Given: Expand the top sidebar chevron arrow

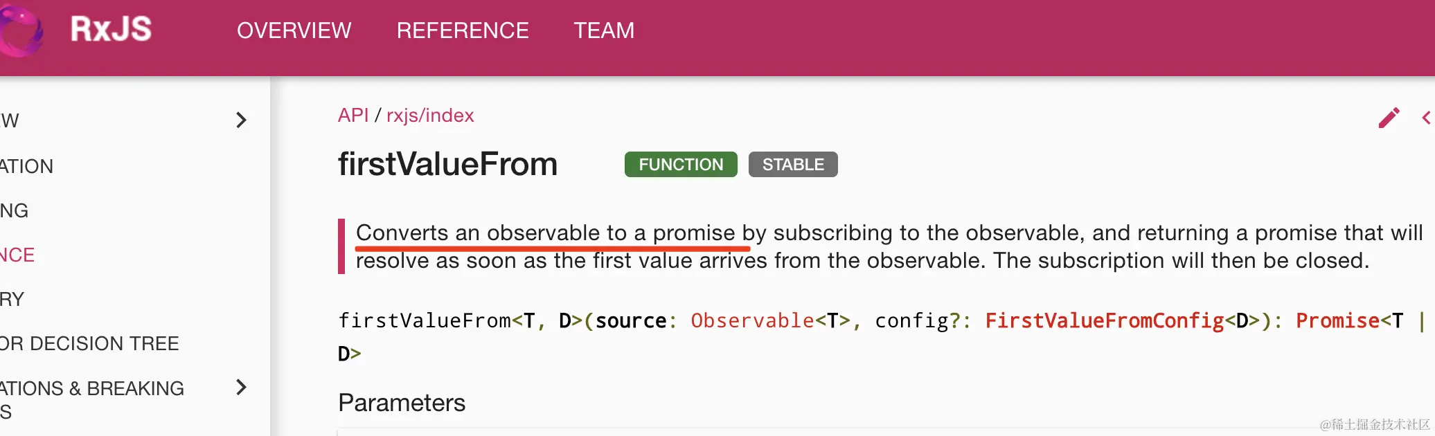Looking at the screenshot, I should (241, 120).
